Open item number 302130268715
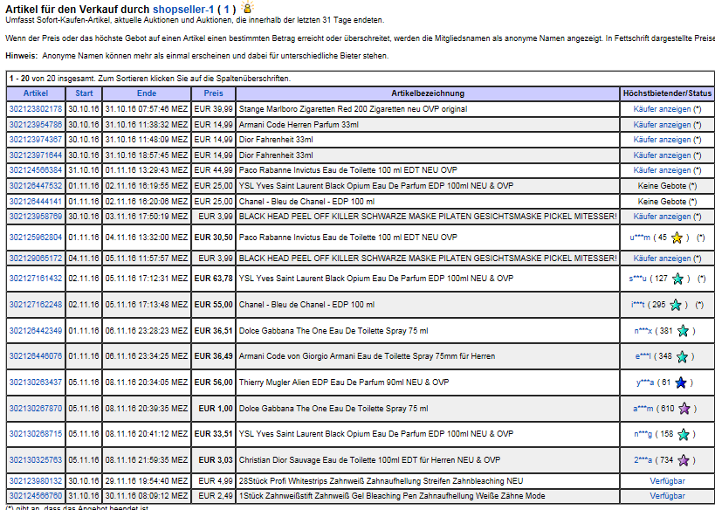 [x=36, y=434]
